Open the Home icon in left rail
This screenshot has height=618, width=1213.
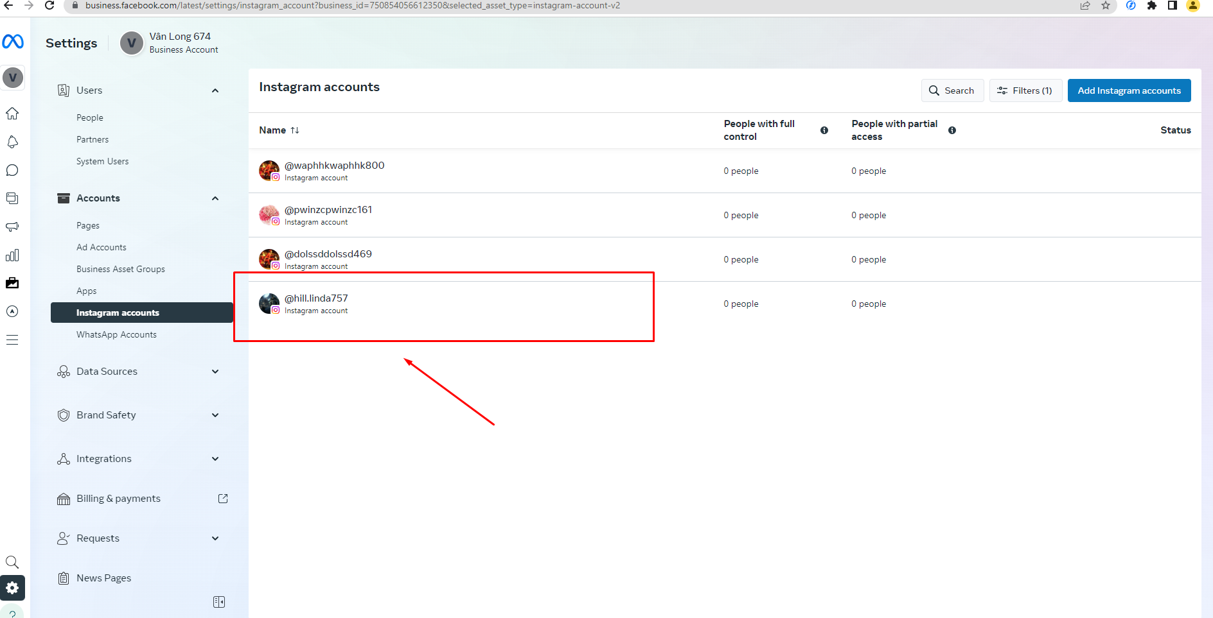[x=12, y=114]
